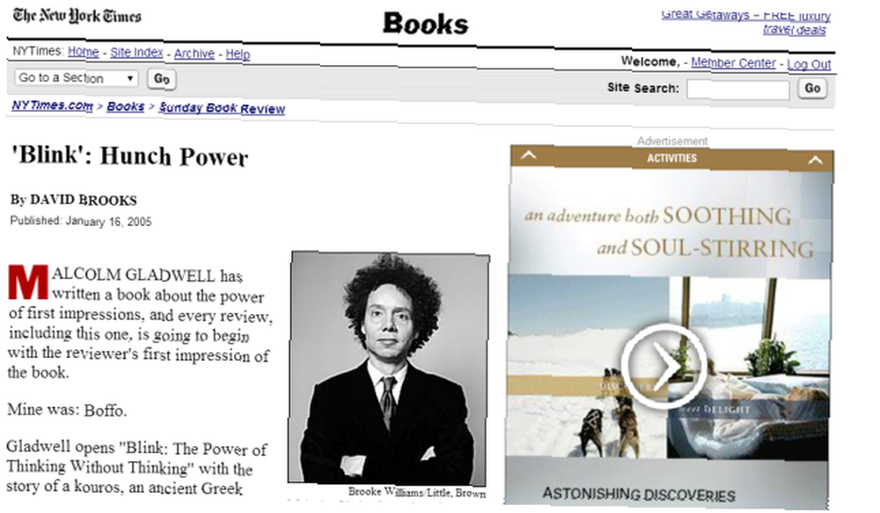Select the Activities tab in advertisement

671,158
